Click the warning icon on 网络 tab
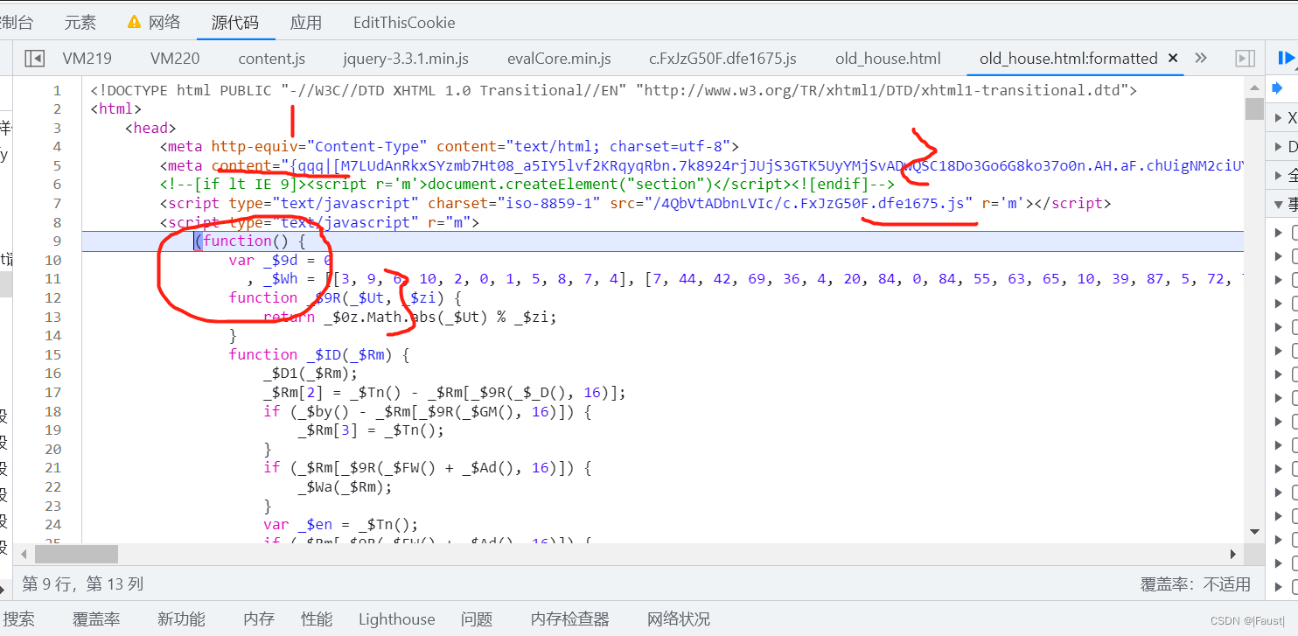 134,22
